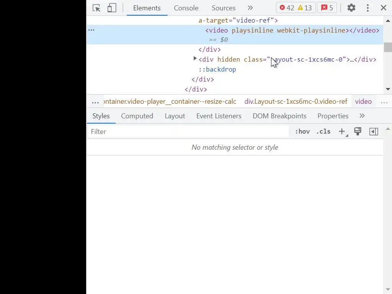
Task: Select the ::backdrop pseudo-element
Action: pos(217,69)
